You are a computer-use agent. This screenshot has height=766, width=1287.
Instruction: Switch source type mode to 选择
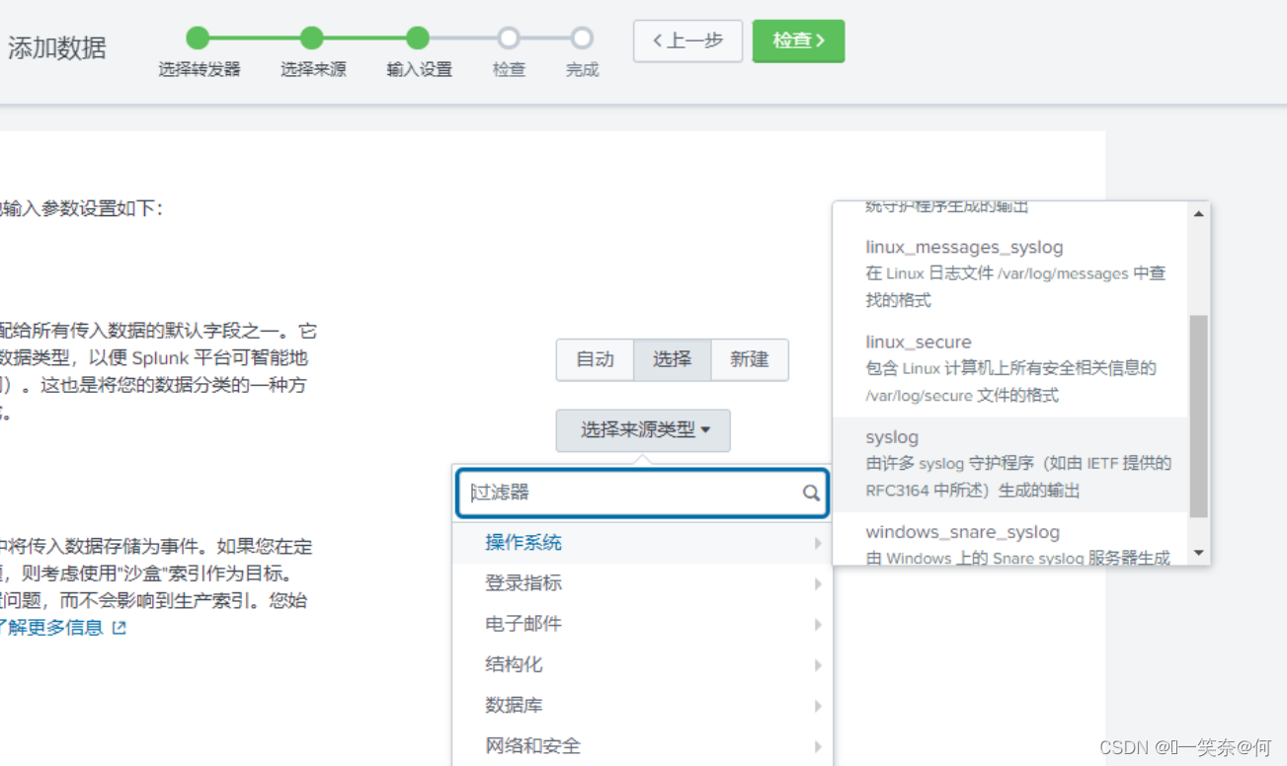672,359
